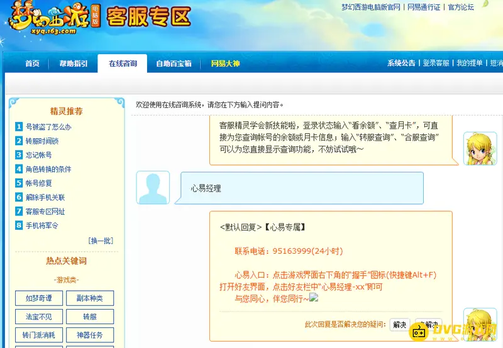Click 登录客服 link
The height and width of the screenshot is (348, 503).
[x=436, y=63]
